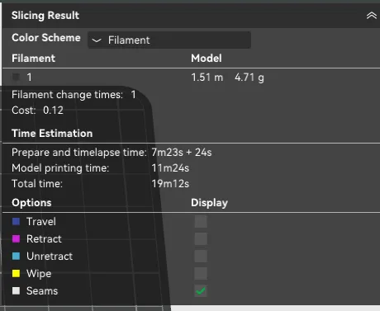
Task: Click the 7m23s + 24s prepare time
Action: click(182, 153)
